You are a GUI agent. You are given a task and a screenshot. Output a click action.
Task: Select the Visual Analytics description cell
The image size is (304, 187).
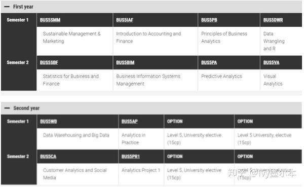point(281,80)
